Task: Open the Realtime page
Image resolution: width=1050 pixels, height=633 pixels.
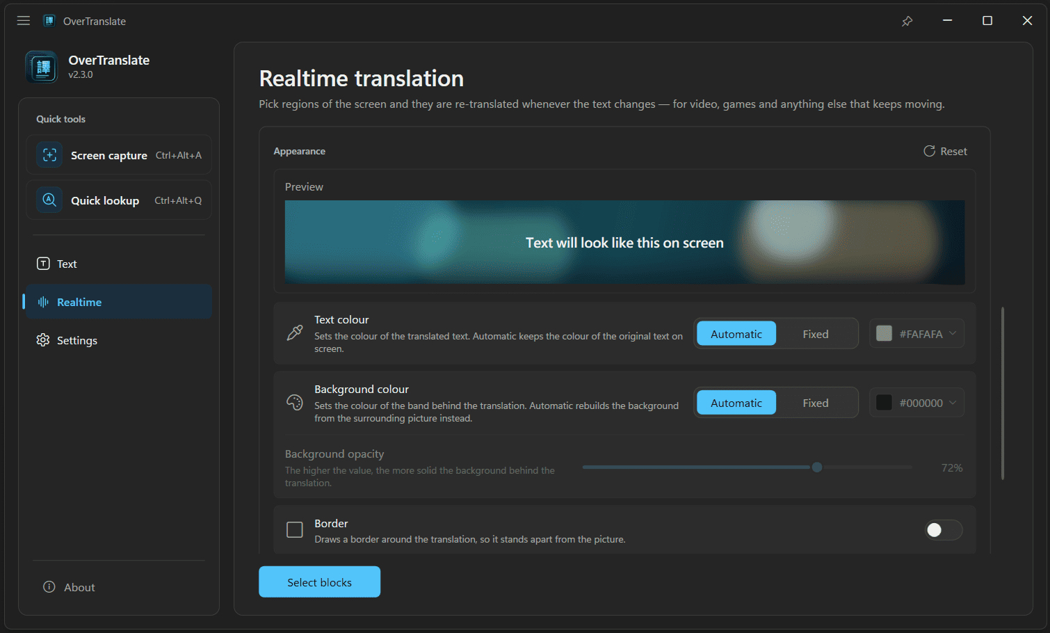Action: [x=119, y=302]
